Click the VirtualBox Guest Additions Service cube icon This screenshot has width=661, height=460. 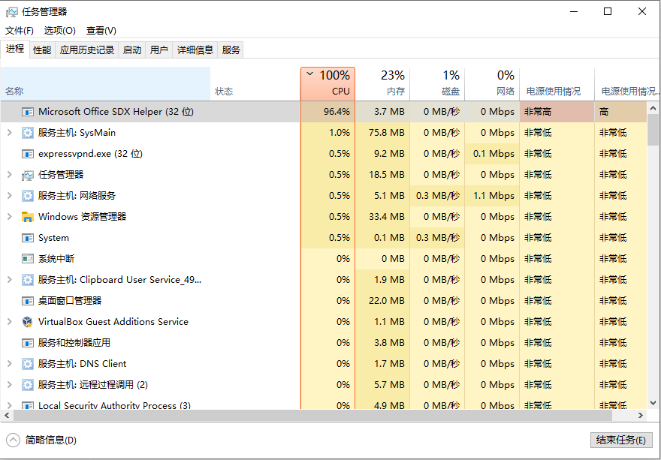pyautogui.click(x=27, y=322)
